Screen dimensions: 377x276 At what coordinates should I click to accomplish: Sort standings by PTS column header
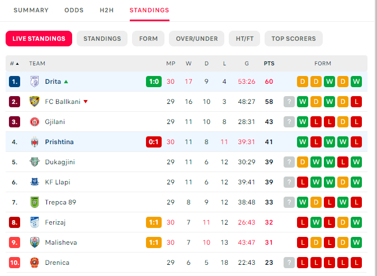pyautogui.click(x=269, y=64)
